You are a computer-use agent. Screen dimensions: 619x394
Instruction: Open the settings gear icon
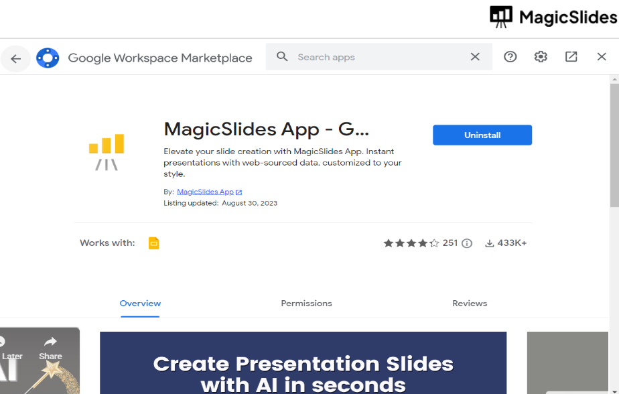coord(541,57)
